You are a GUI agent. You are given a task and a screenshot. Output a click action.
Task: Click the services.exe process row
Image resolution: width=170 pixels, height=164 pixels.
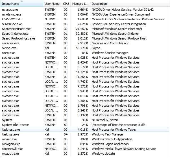(10, 43)
